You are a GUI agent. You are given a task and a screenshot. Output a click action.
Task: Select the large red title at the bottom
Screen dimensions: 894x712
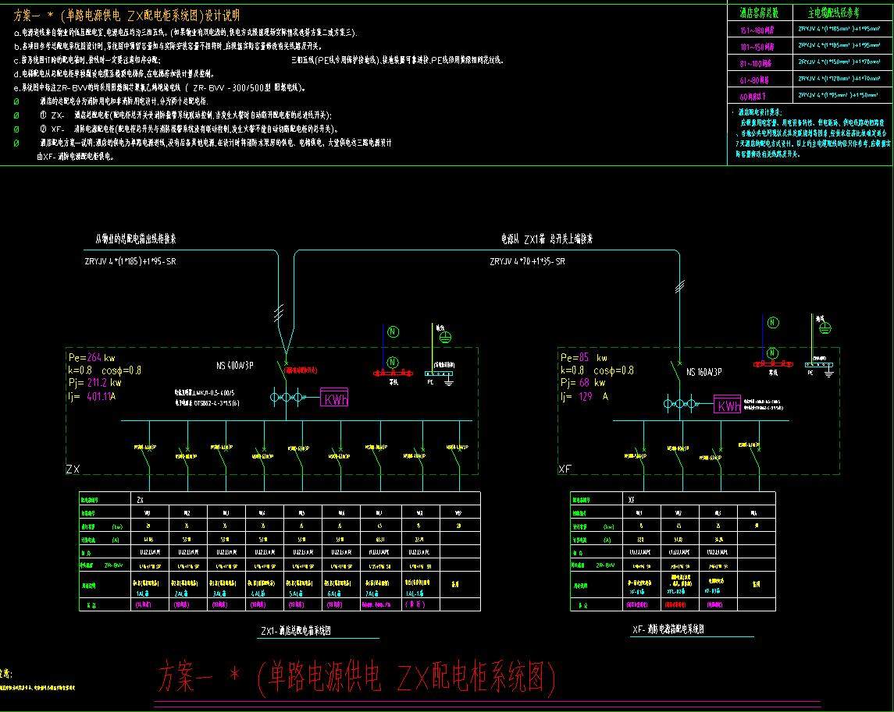pyautogui.click(x=357, y=677)
